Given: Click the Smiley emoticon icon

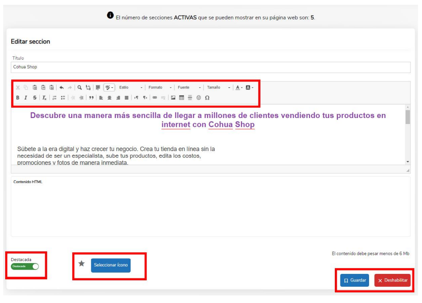Looking at the screenshot, I should click(x=199, y=98).
